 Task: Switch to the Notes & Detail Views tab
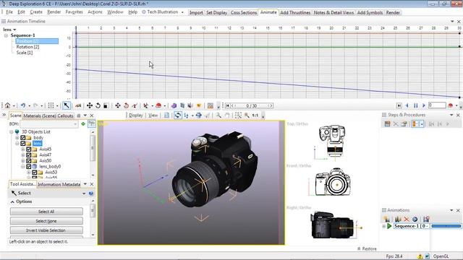[x=334, y=13]
